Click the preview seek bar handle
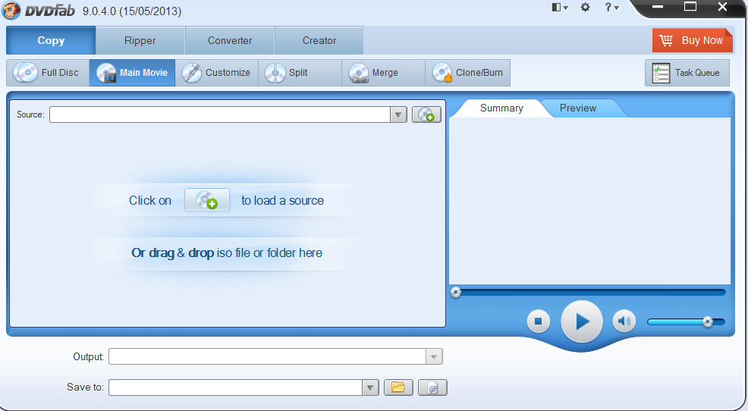 [456, 292]
